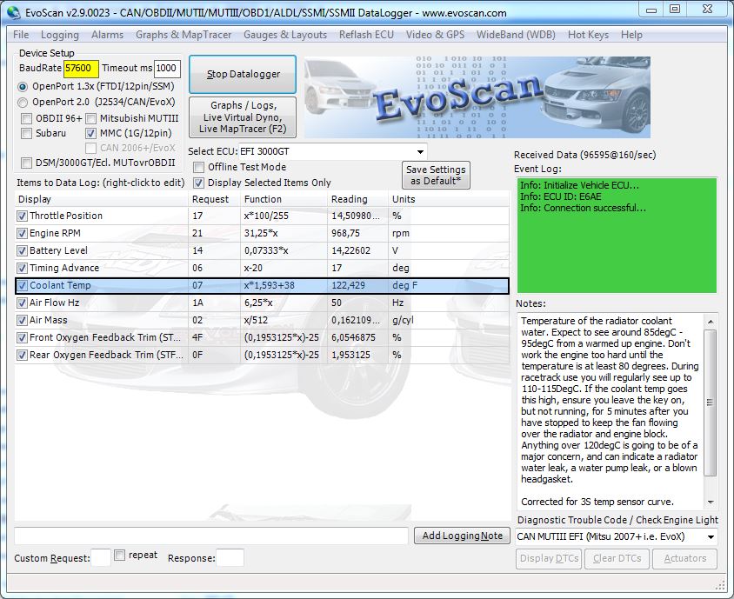Open the Help menu
This screenshot has height=599, width=734.
coord(631,35)
